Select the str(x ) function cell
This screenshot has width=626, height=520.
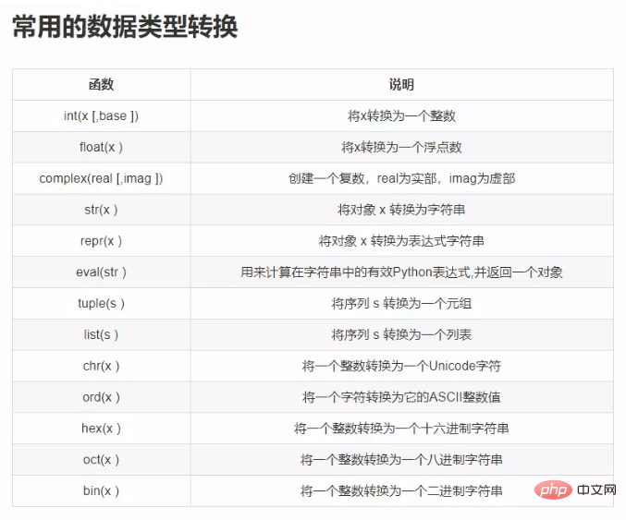[102, 210]
